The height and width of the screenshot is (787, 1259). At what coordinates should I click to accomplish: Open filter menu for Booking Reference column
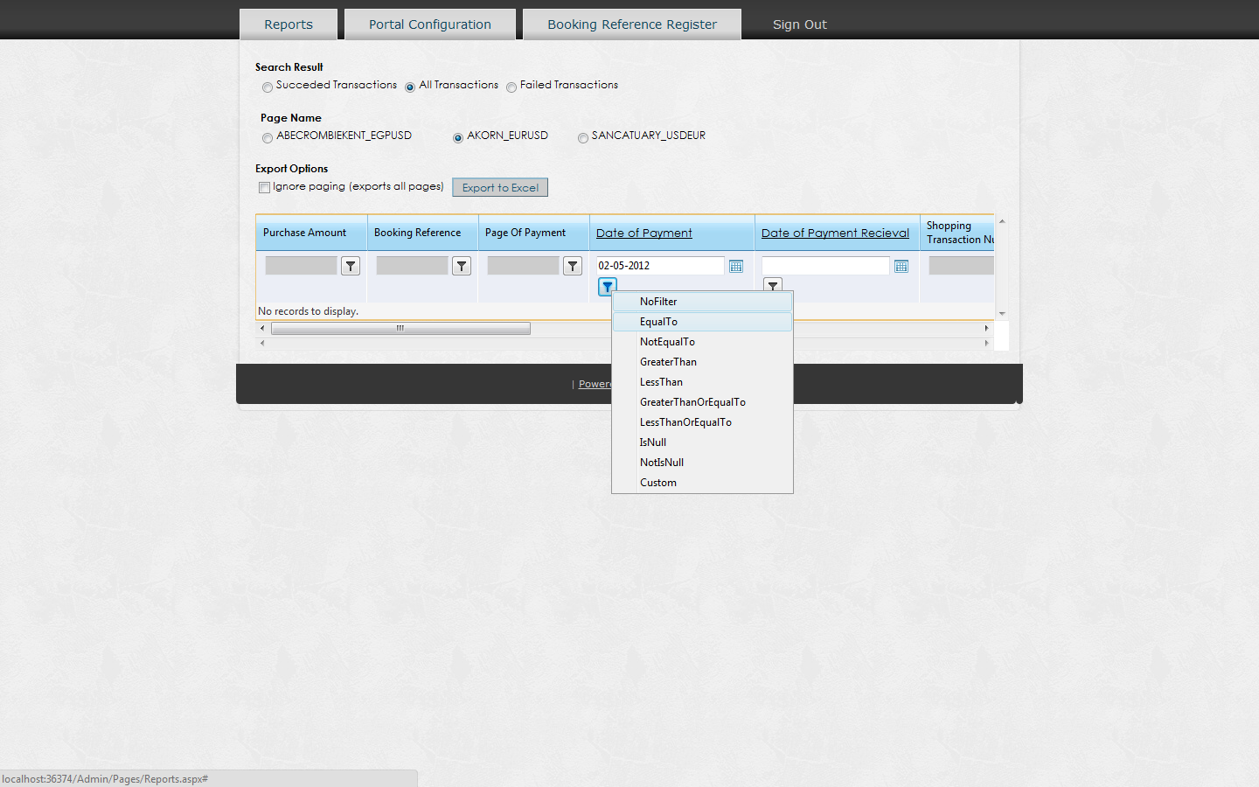click(462, 266)
